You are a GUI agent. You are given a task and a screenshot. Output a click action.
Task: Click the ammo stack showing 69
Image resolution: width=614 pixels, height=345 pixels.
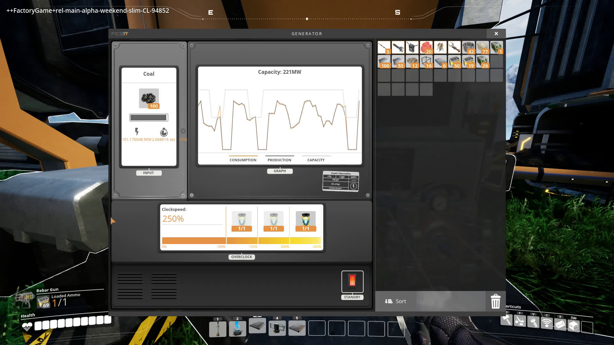point(43,302)
